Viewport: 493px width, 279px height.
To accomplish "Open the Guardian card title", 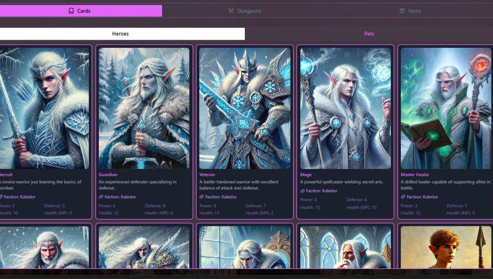I will point(108,175).
